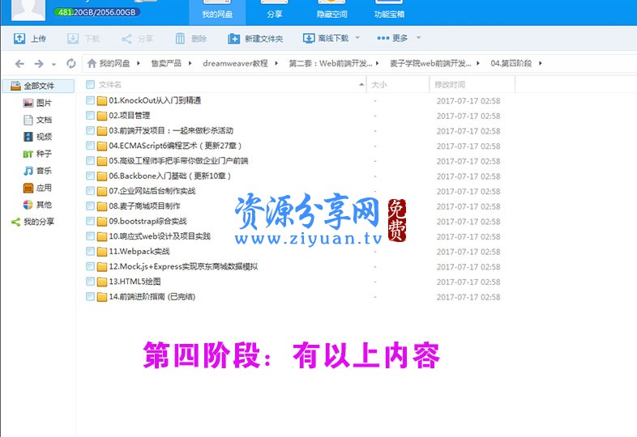The height and width of the screenshot is (437, 637).
Task: Check the box for 14.前端进阶指南
Action: coord(90,297)
